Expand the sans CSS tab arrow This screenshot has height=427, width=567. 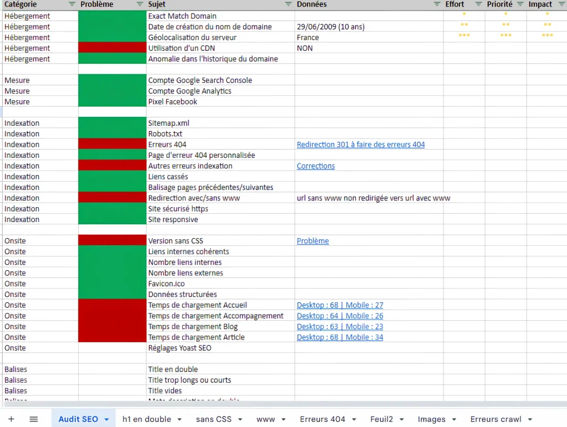pyautogui.click(x=240, y=419)
